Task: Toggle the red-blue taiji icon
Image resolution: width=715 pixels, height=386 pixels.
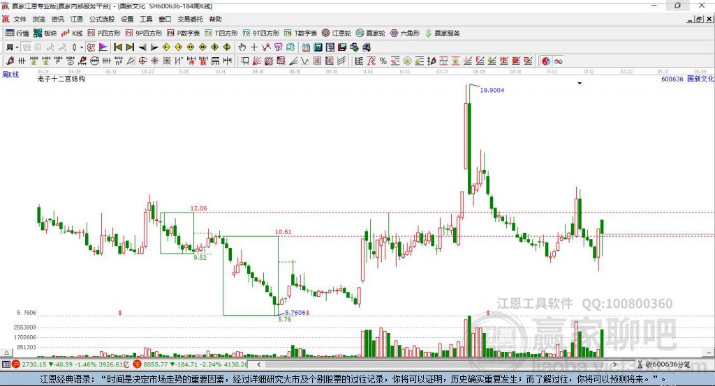Action: click(546, 61)
